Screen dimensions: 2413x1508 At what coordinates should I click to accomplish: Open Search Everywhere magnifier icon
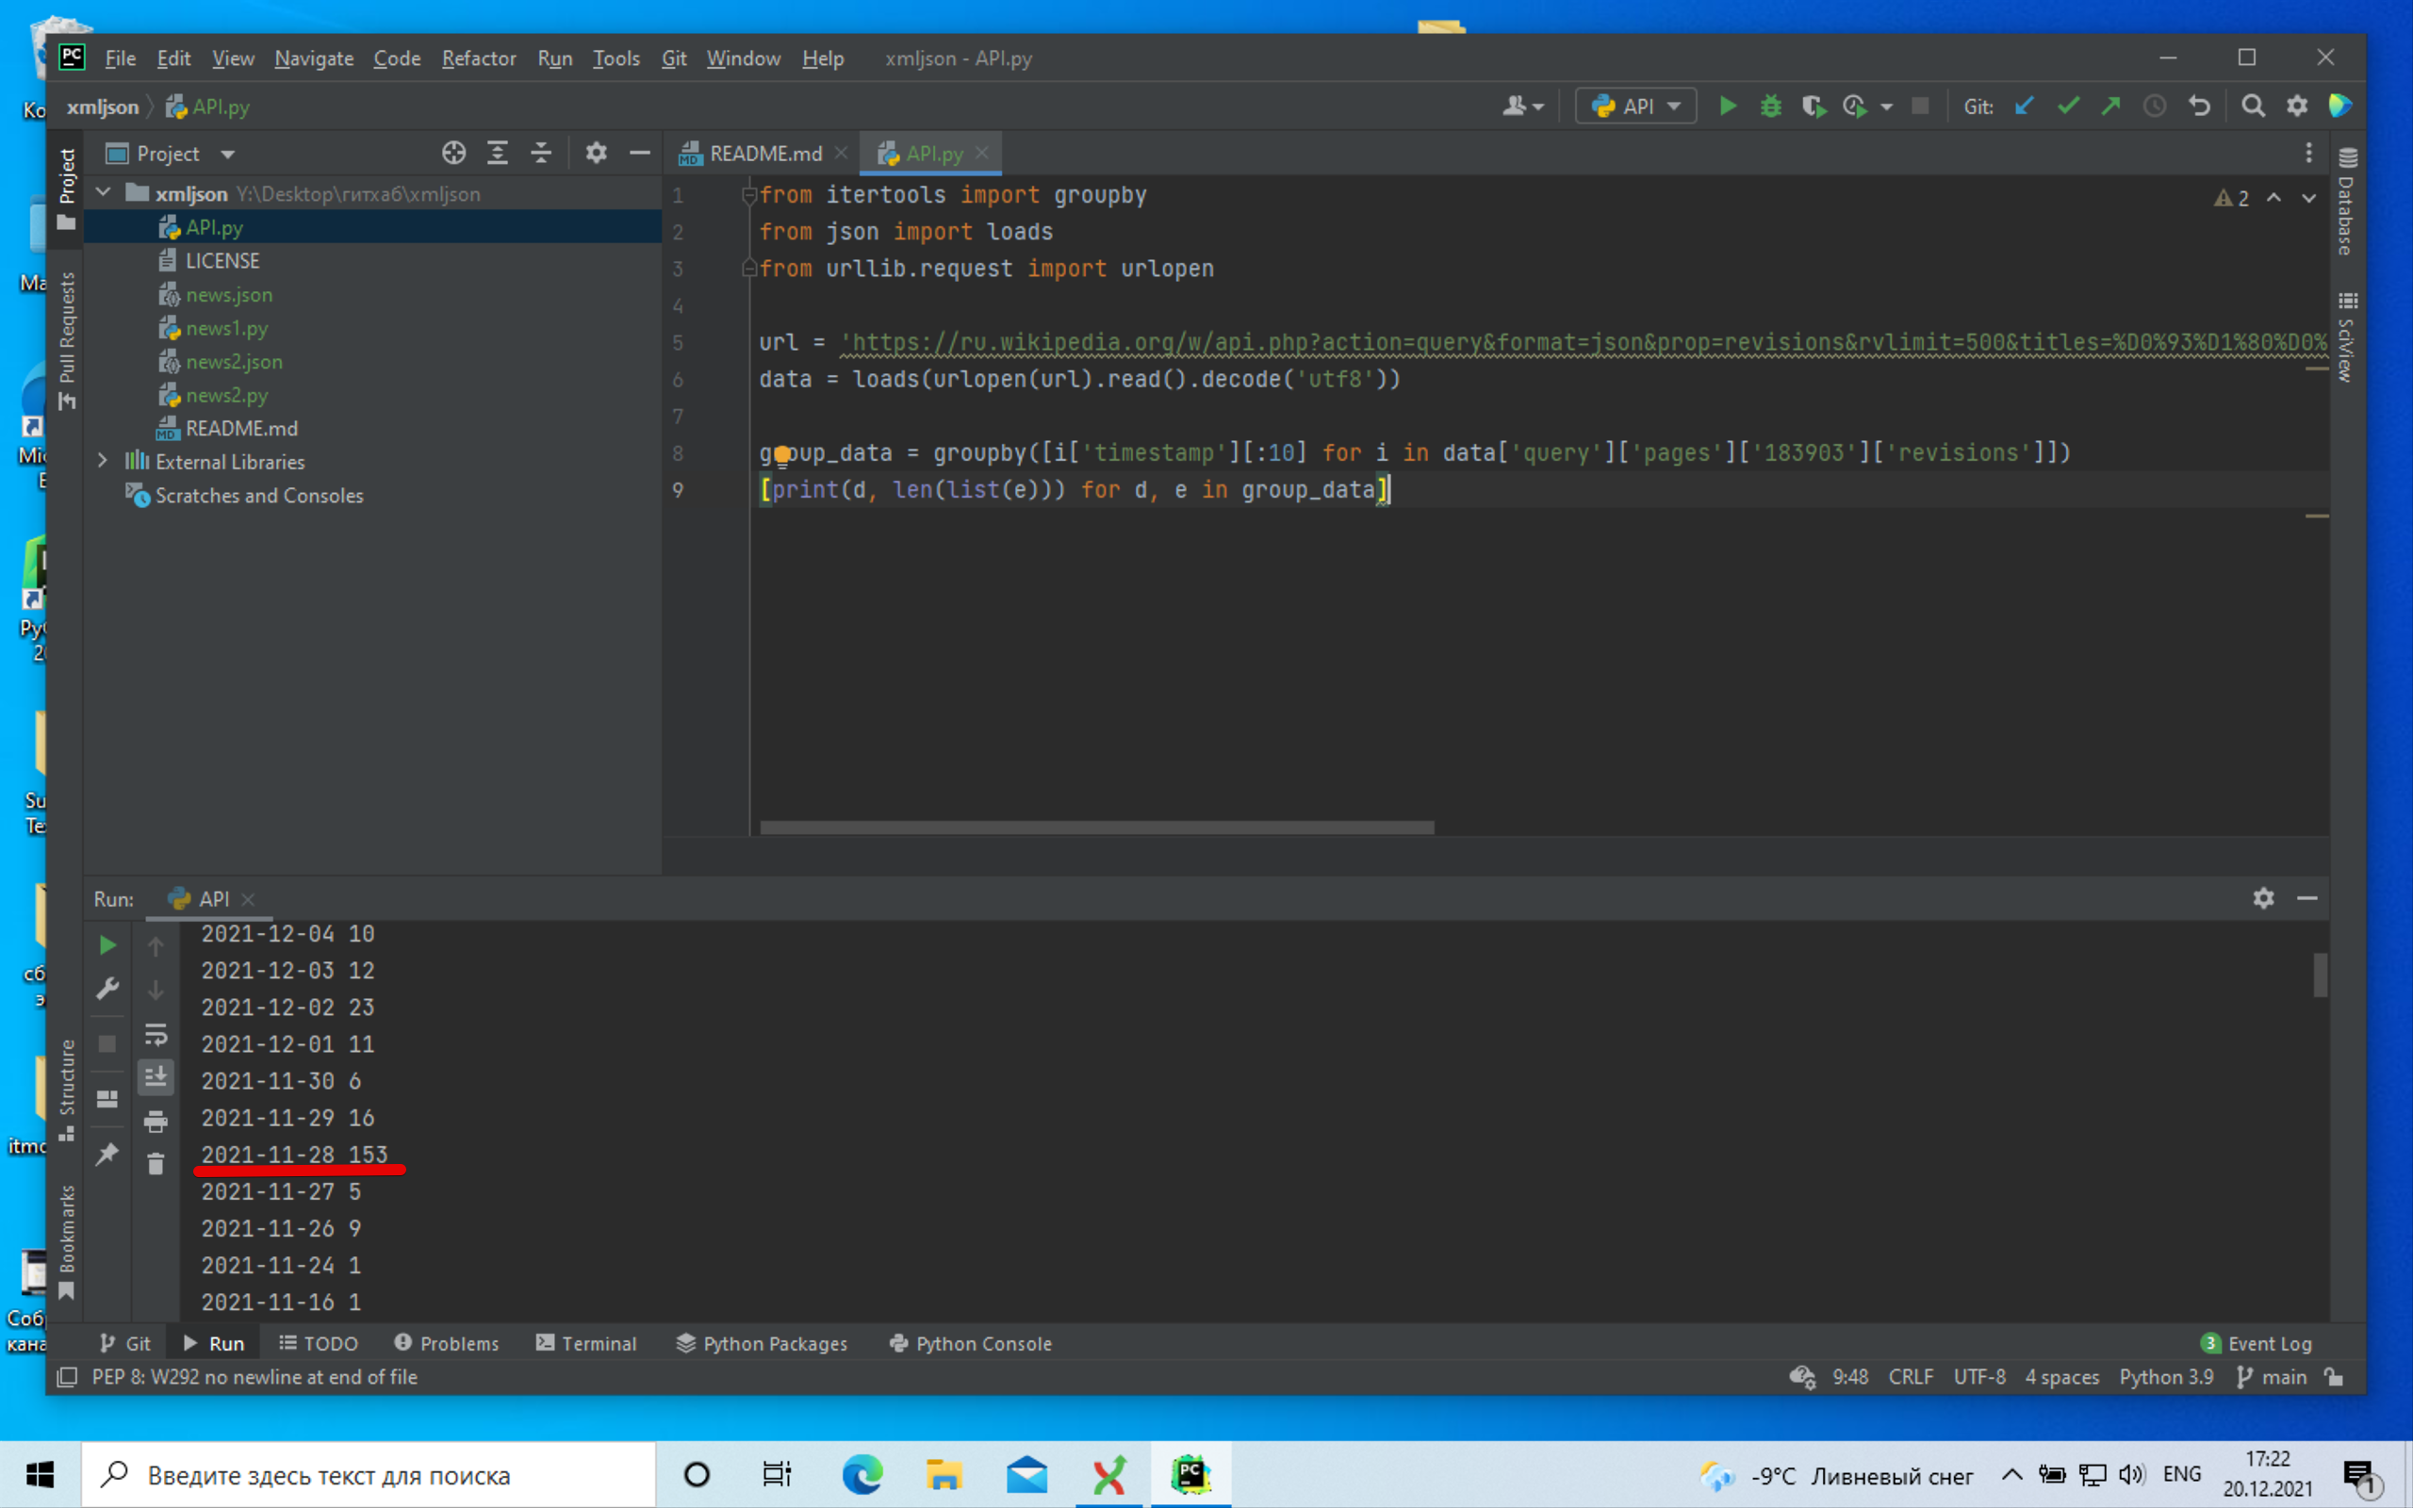(x=2253, y=106)
